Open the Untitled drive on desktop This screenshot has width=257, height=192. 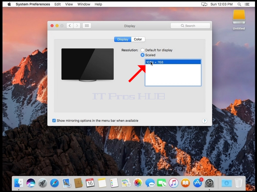coord(239,20)
